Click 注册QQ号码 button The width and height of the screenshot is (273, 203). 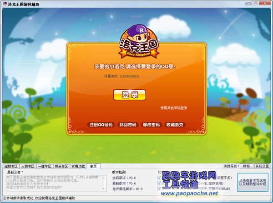(101, 125)
